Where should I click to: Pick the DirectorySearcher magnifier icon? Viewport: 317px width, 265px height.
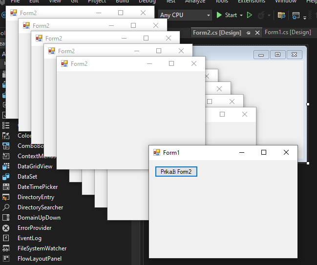tap(6, 207)
